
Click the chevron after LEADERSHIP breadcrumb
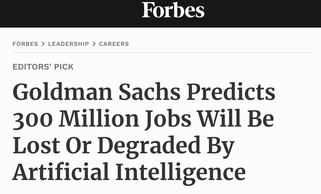click(x=94, y=44)
